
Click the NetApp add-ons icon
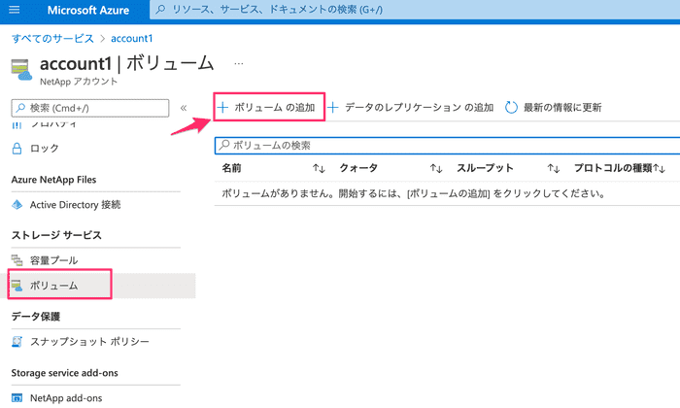coord(17,397)
